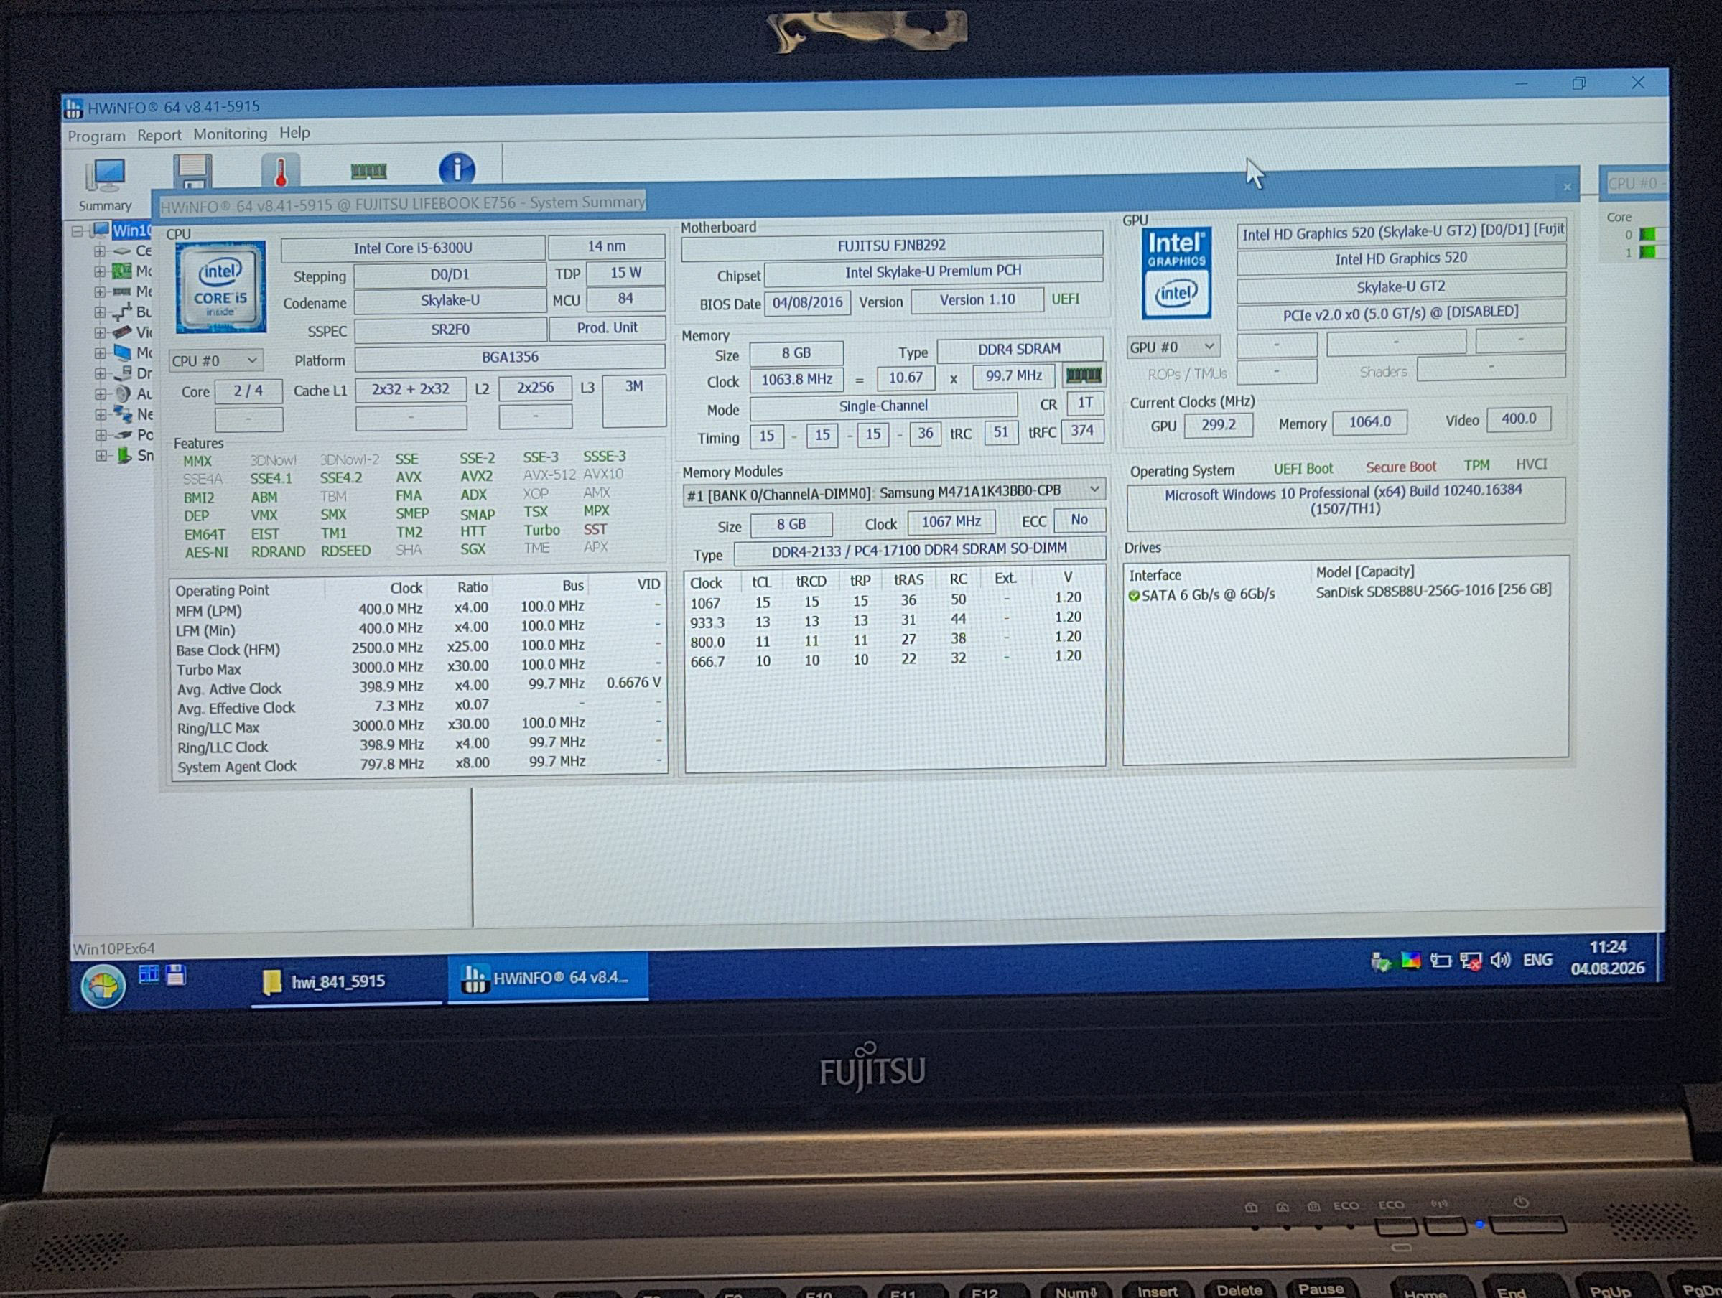1722x1298 pixels.
Task: Click the Intel Core i5 logo badge
Action: 220,287
